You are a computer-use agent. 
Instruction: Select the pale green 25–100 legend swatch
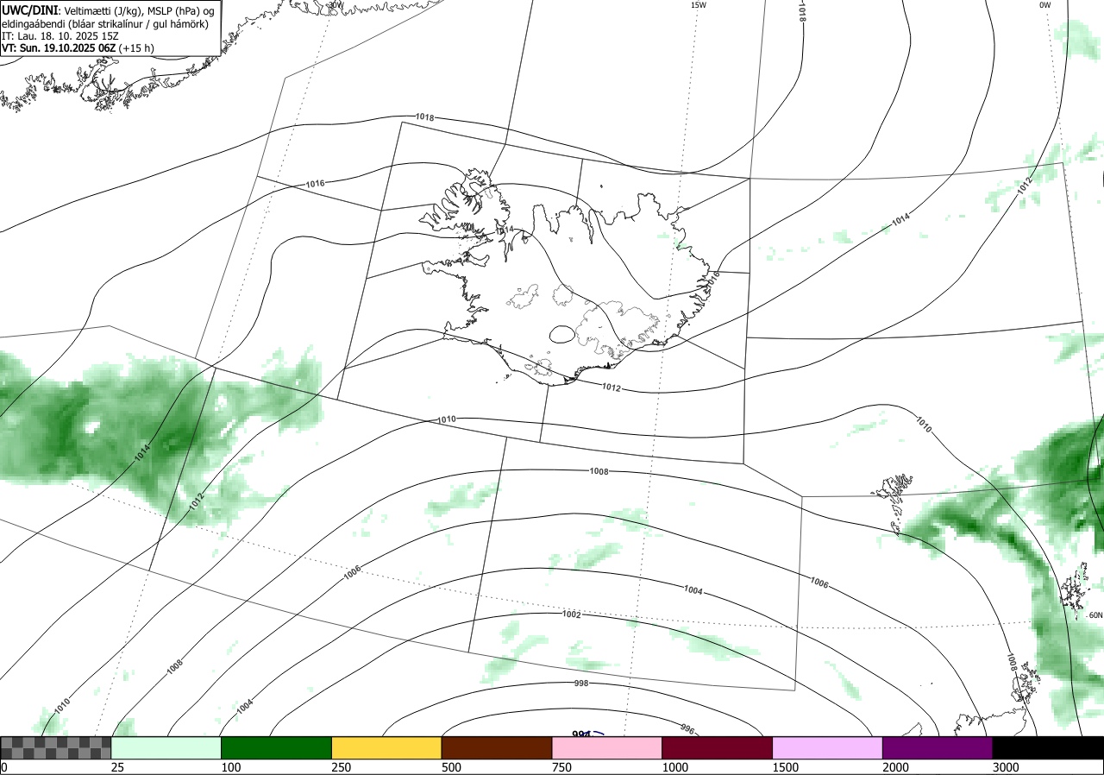(x=166, y=747)
